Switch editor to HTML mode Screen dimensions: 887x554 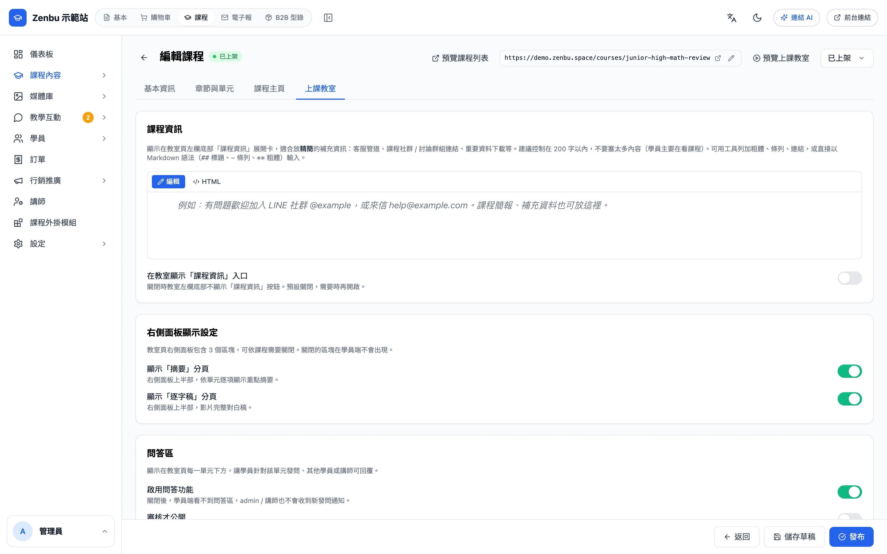pos(207,182)
